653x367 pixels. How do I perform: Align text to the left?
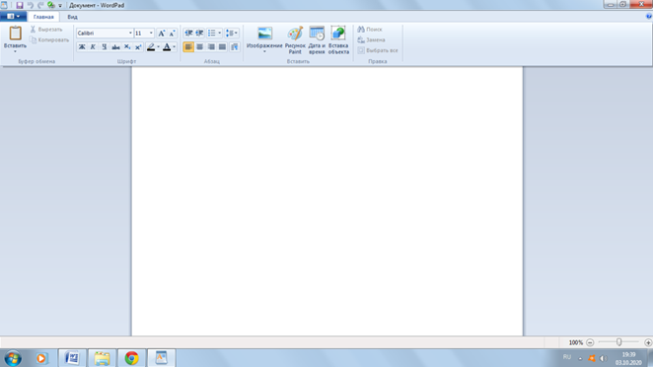(188, 47)
